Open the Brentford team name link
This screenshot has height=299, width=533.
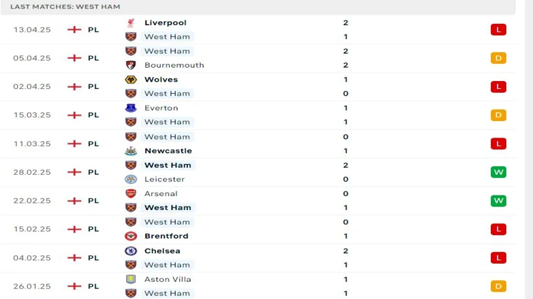tap(166, 236)
